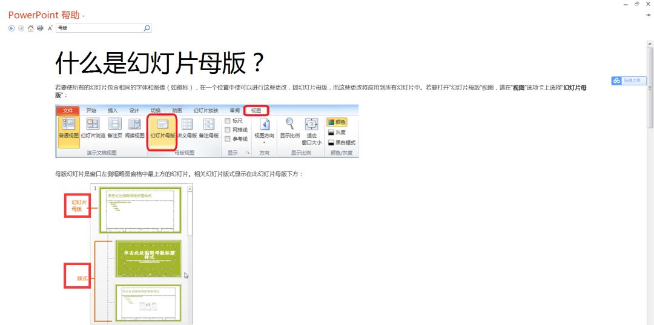The height and width of the screenshot is (325, 654).
Task: Click 视图 tab in ribbon picture
Action: click(256, 110)
